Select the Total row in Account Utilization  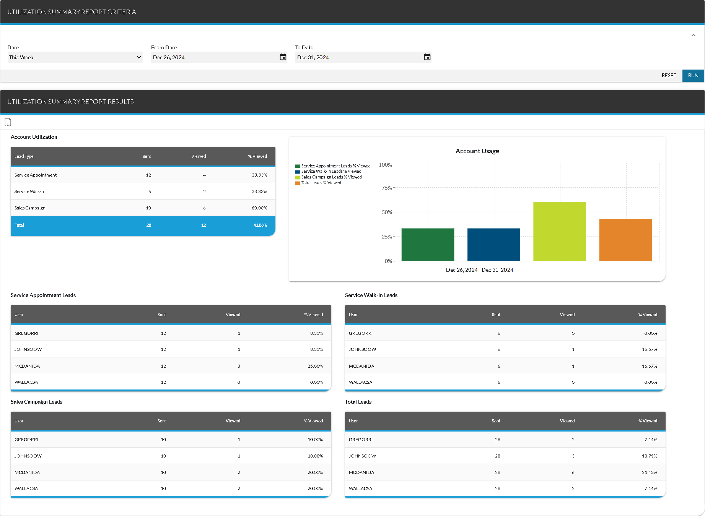(x=143, y=226)
